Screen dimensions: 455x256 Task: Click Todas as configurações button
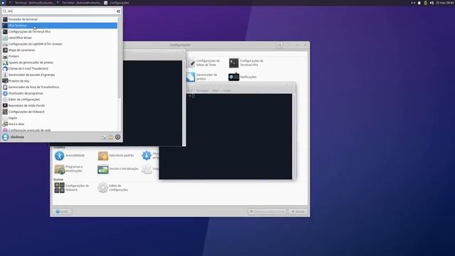click(x=267, y=212)
